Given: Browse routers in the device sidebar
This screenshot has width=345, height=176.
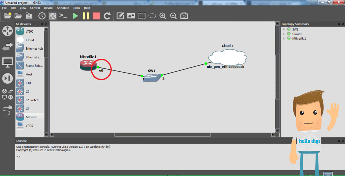Looking at the screenshot, I should pos(7,31).
